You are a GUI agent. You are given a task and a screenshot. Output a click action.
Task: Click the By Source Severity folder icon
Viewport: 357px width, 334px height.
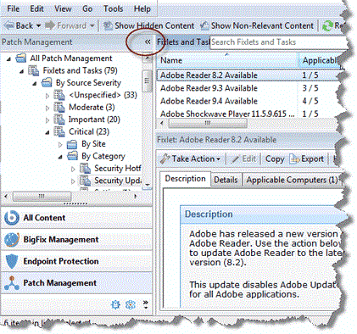coord(47,83)
